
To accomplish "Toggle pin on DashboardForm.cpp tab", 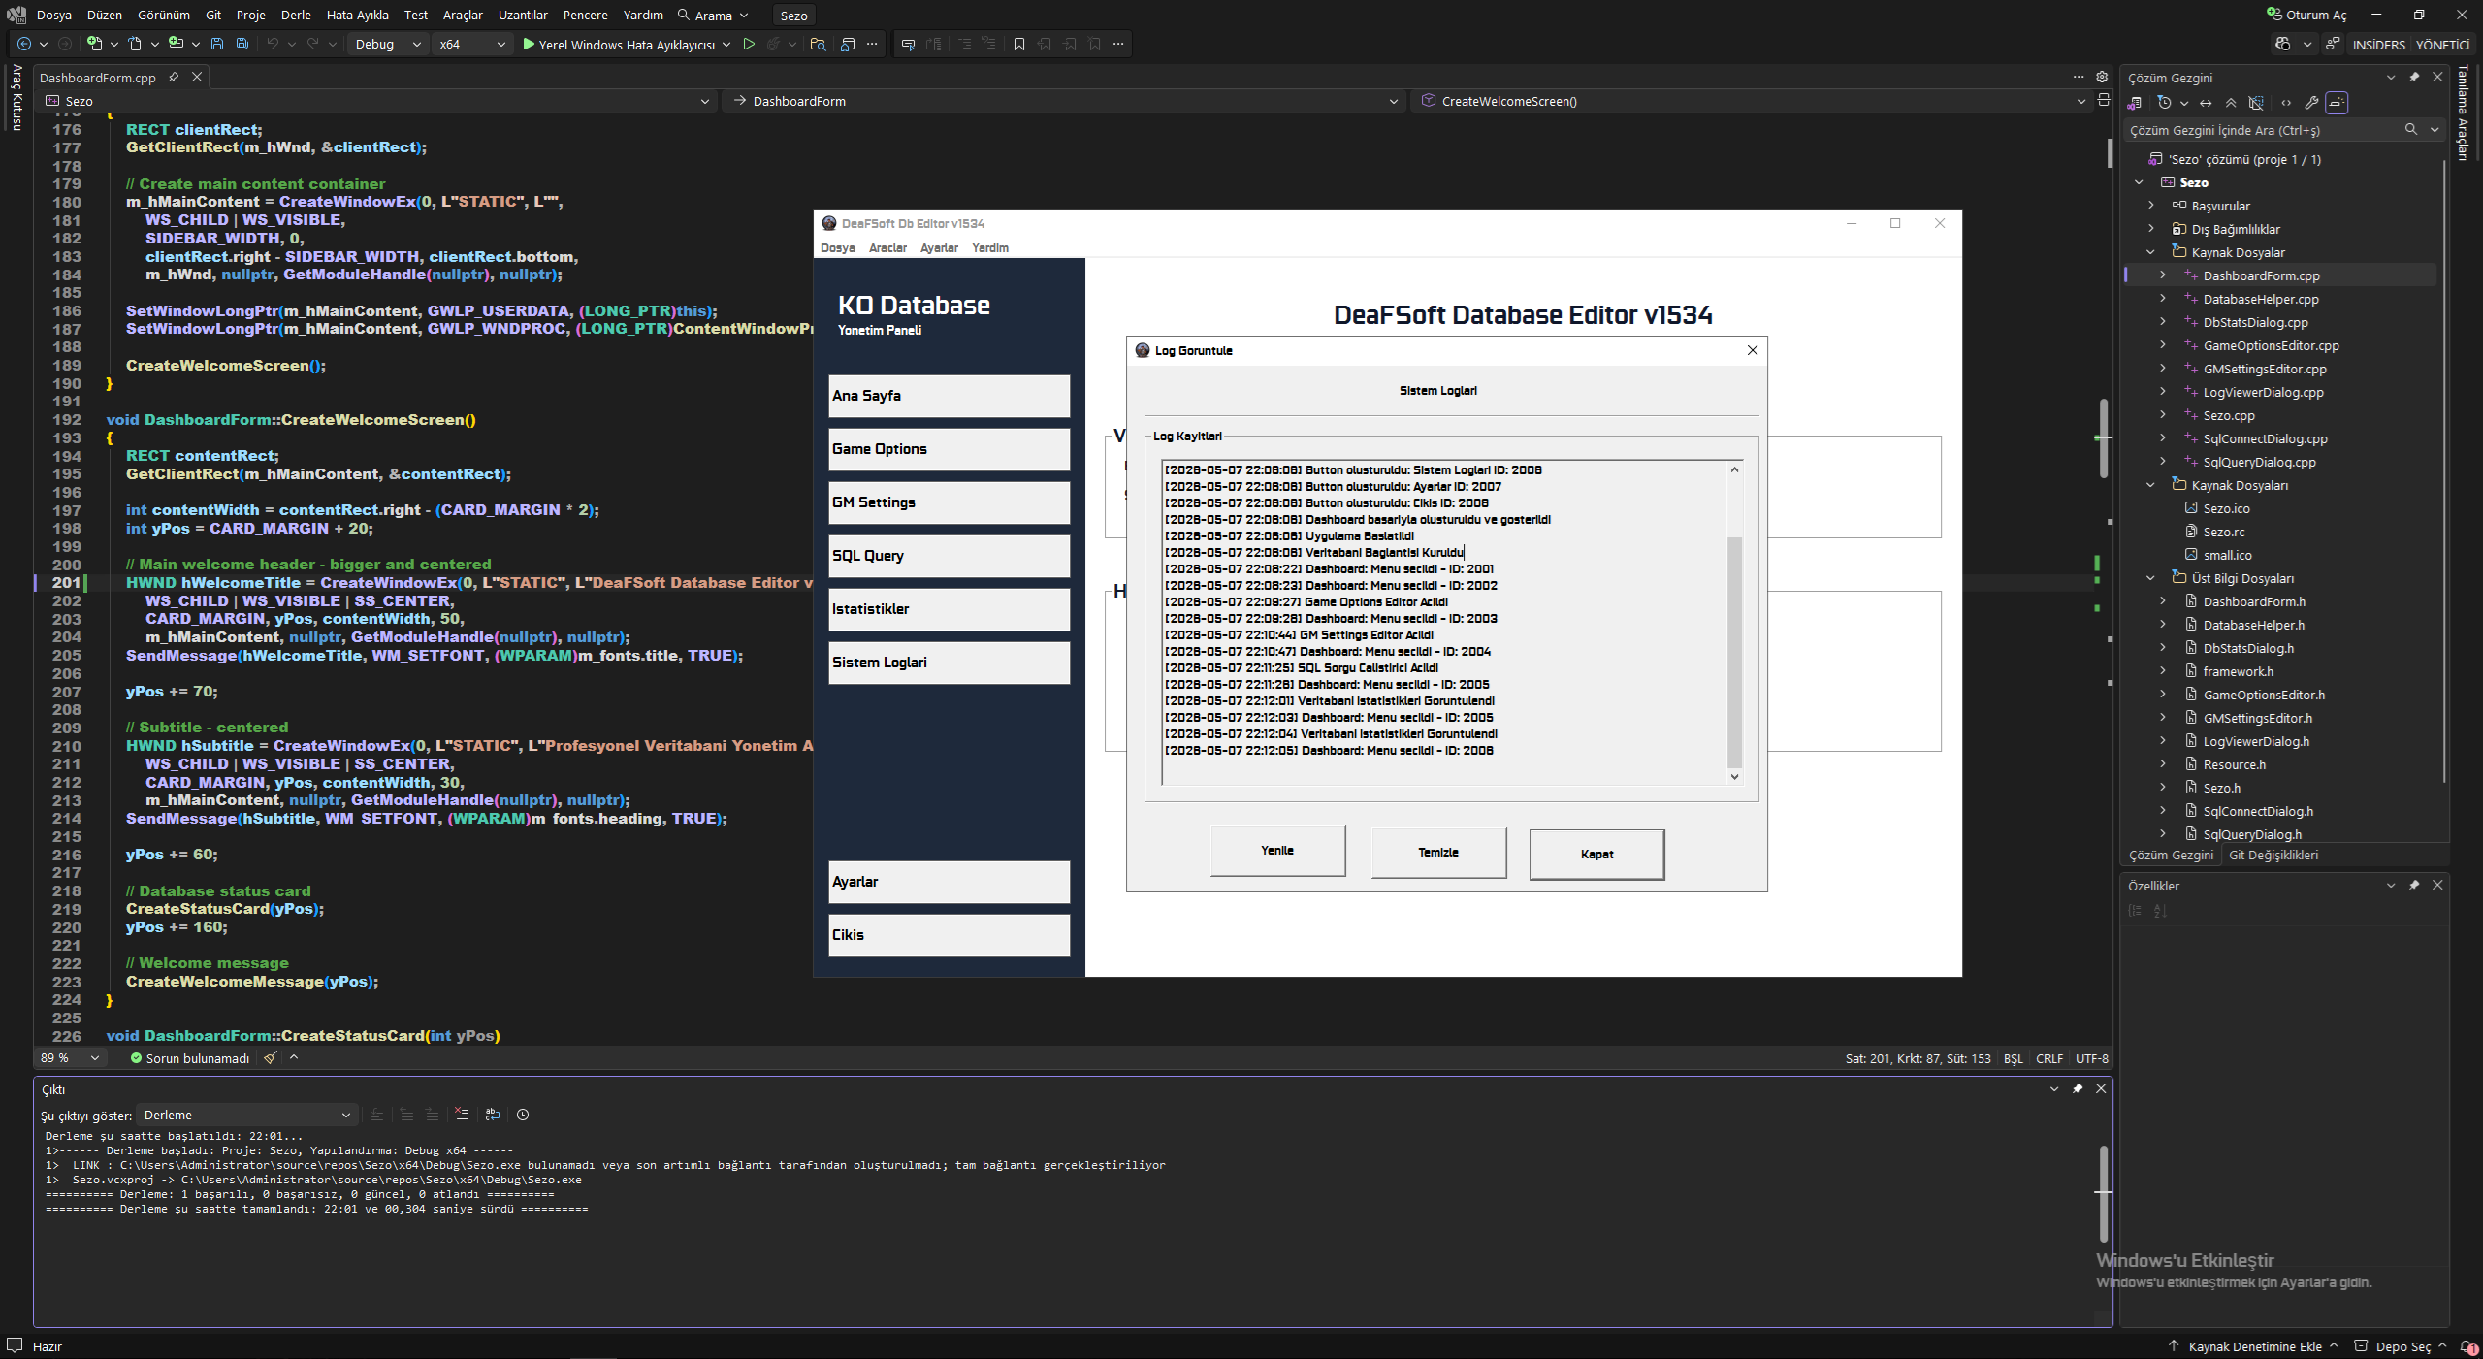I will tap(174, 77).
